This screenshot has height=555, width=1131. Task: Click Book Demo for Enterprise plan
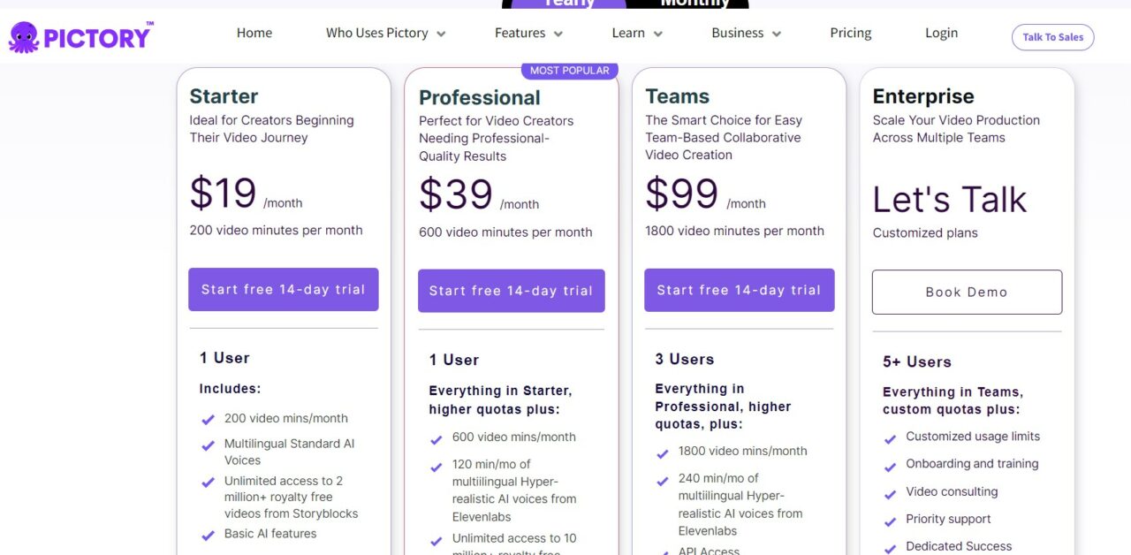[967, 292]
